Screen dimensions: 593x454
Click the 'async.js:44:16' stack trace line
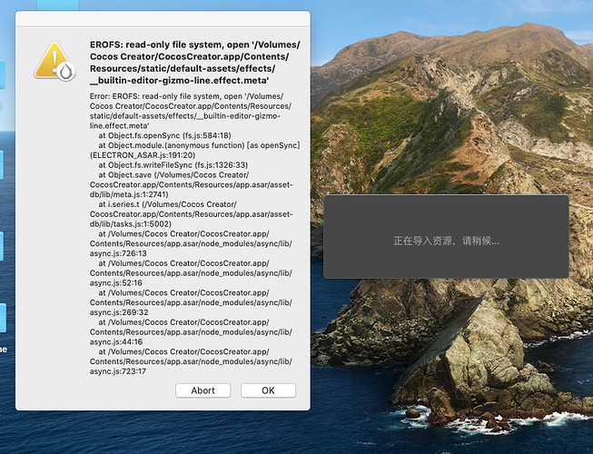(x=116, y=341)
